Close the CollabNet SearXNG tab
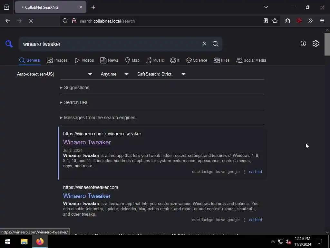The width and height of the screenshot is (330, 248). click(81, 7)
